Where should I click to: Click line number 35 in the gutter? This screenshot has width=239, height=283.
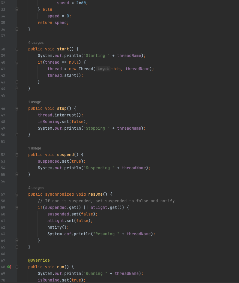point(3,23)
